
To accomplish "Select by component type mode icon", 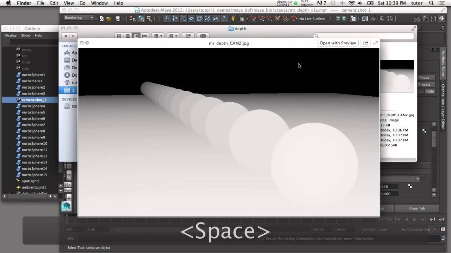I will 149,19.
